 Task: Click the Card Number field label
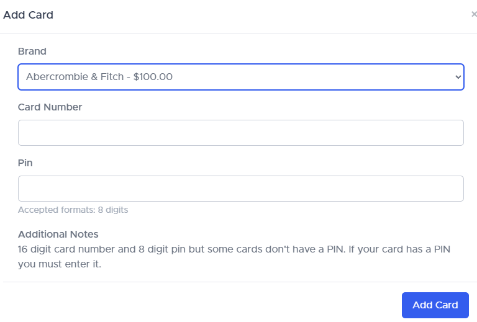coord(50,107)
